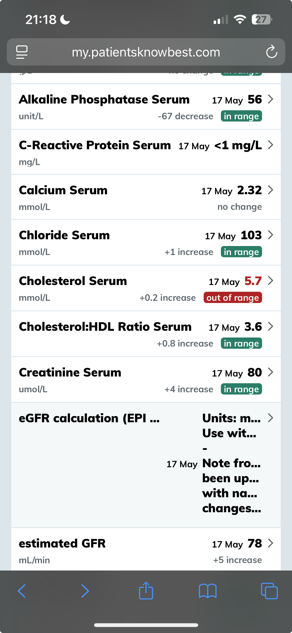Expand C-Reactive Protein Serum chevron
292x633 pixels.
271,145
